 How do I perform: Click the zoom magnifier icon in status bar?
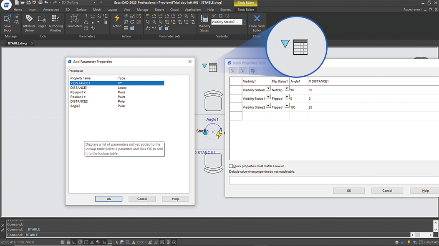(128, 242)
